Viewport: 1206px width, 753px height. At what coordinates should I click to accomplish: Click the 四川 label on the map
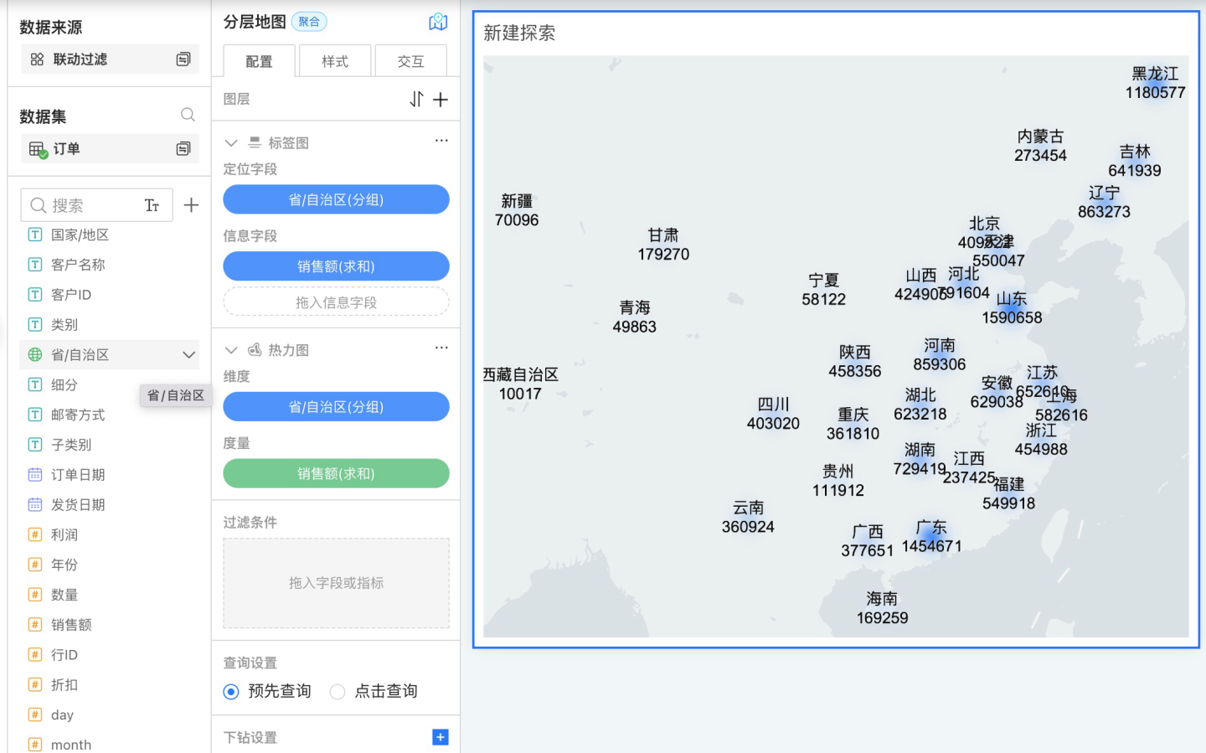773,414
